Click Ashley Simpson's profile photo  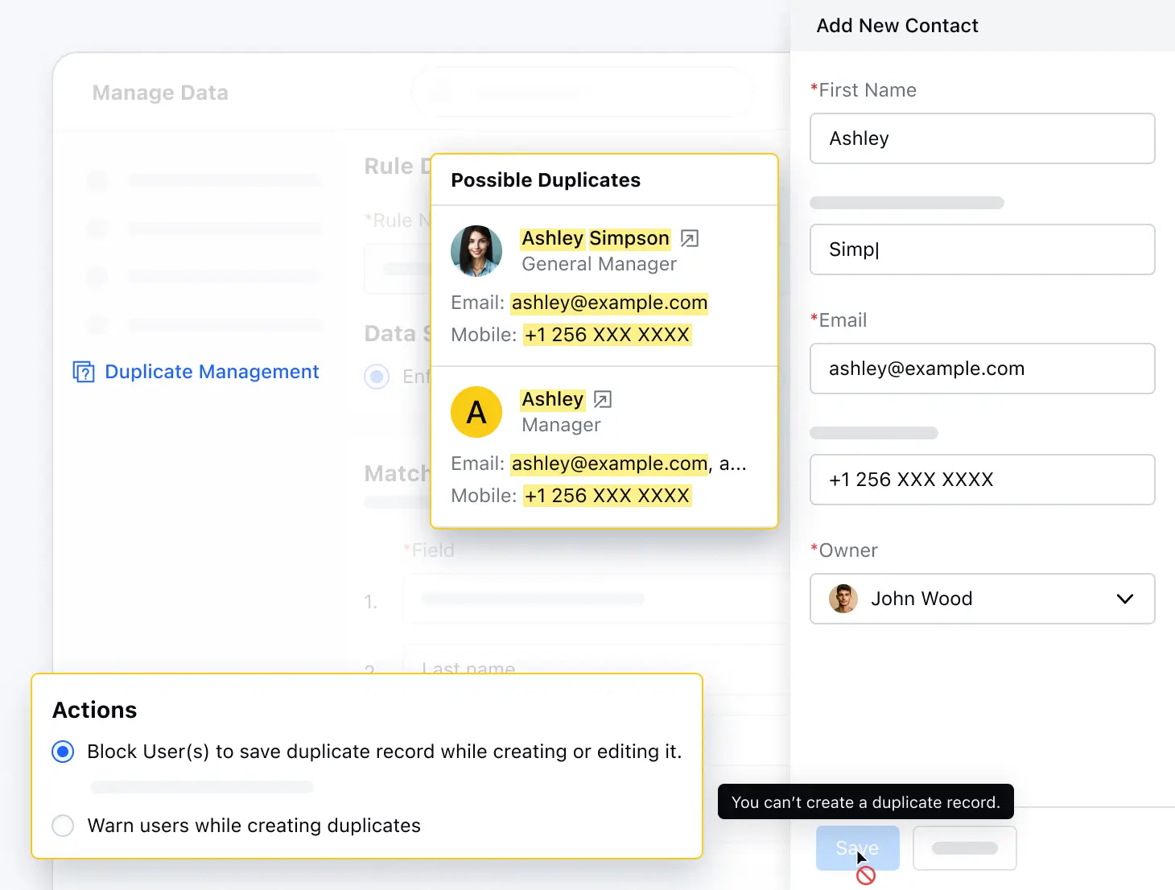476,251
